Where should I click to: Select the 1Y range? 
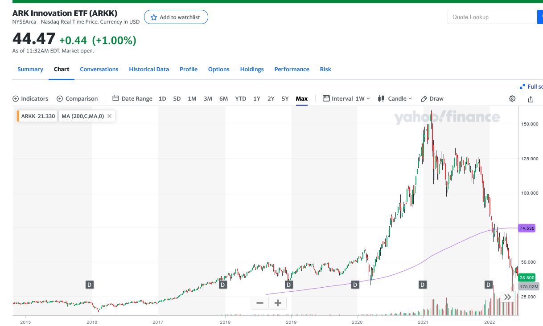257,99
